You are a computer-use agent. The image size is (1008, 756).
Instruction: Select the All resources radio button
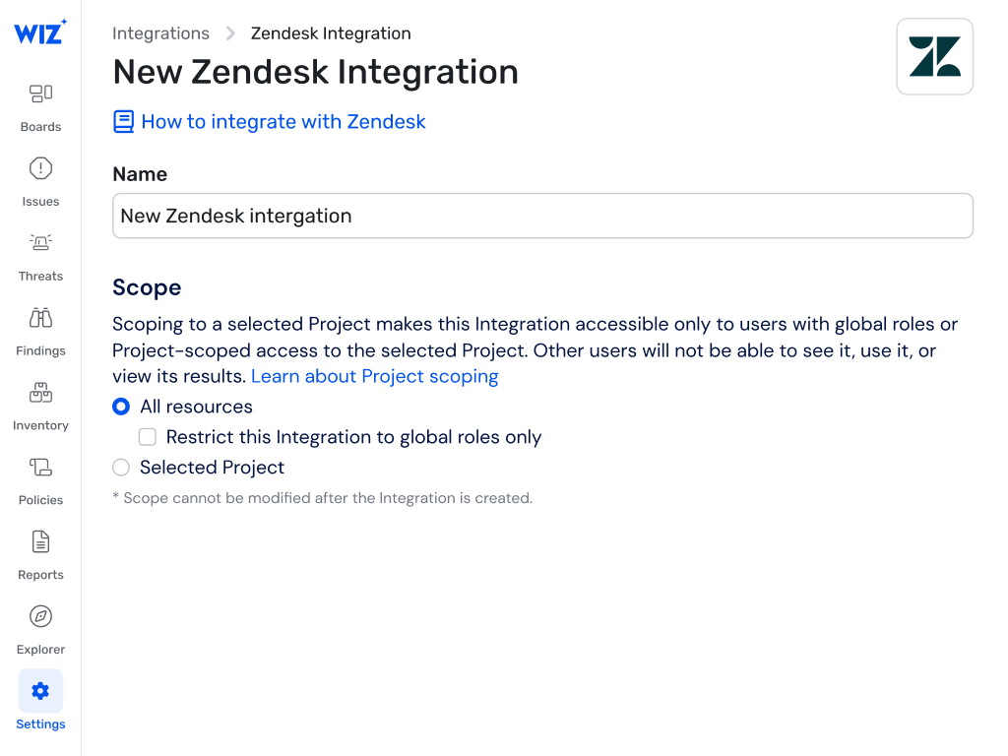(x=121, y=407)
